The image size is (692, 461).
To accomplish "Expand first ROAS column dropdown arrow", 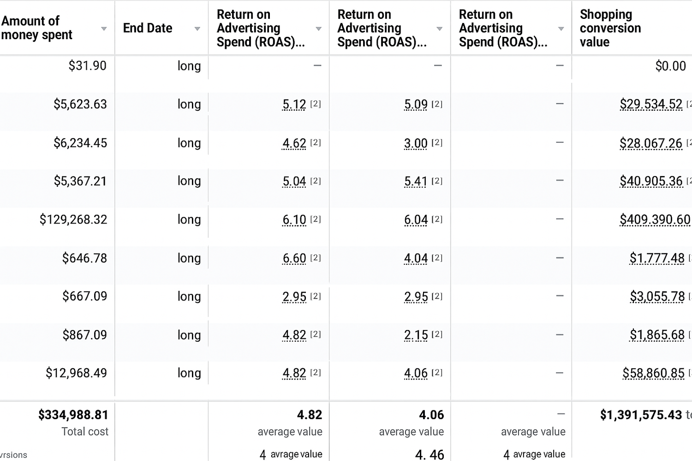I will click(318, 29).
